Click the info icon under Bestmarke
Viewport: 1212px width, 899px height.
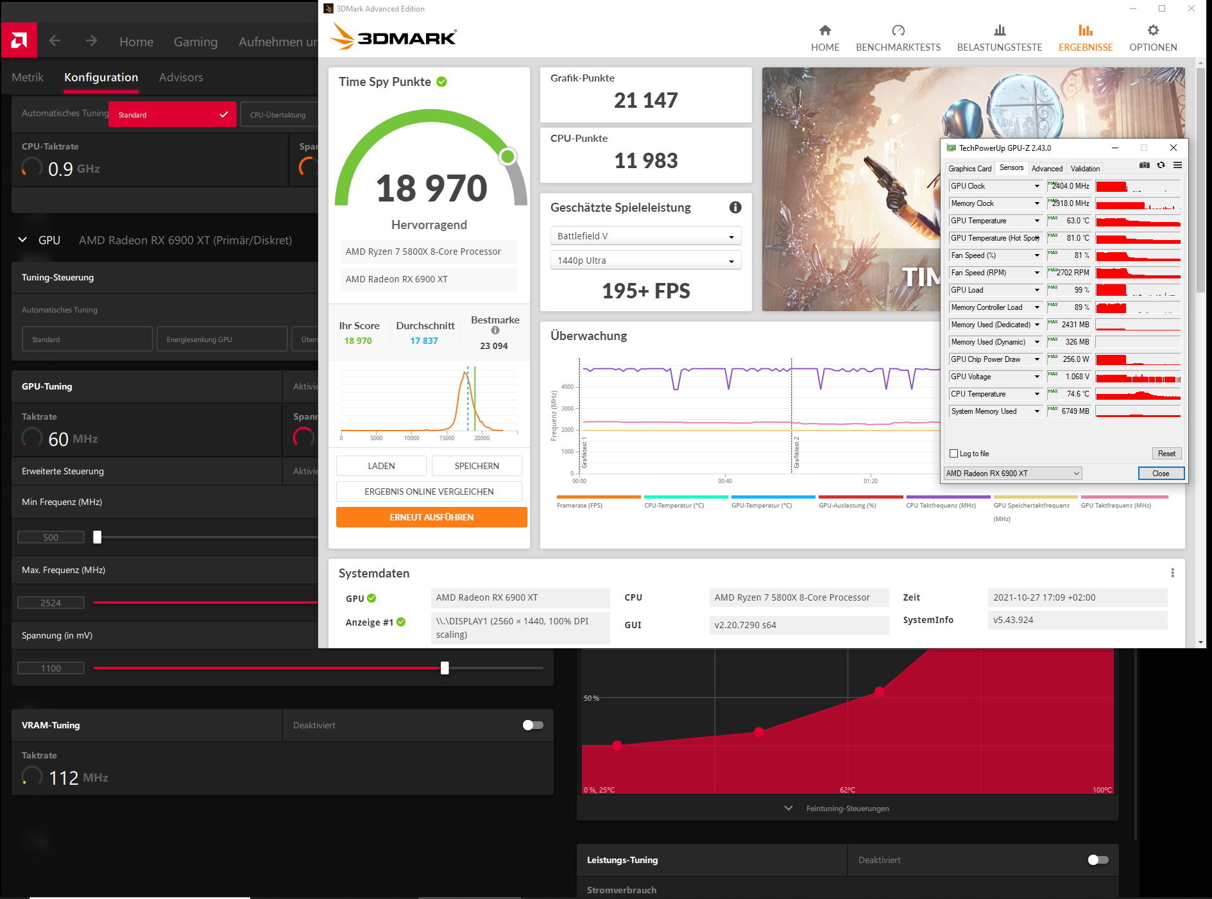click(x=495, y=330)
